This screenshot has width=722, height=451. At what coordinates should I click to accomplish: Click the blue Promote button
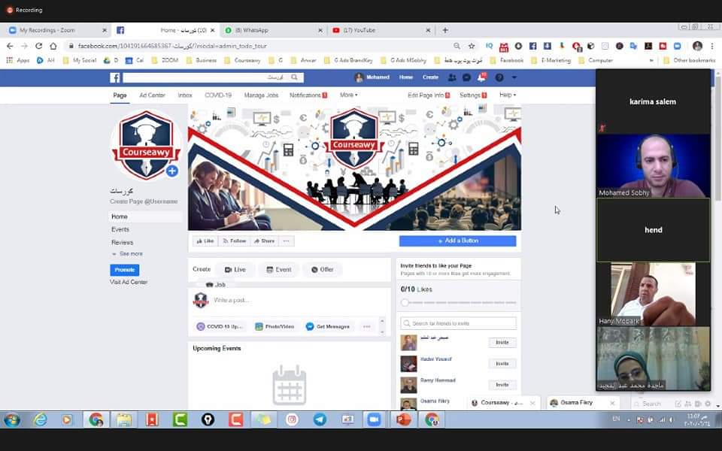tap(125, 270)
